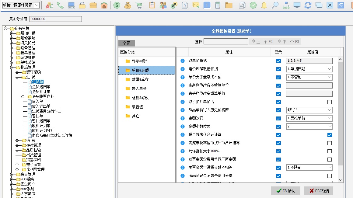Viewport: 353px width, 198px height.
Task: Click the calculator icon in toolbar
Action: tap(218, 5)
